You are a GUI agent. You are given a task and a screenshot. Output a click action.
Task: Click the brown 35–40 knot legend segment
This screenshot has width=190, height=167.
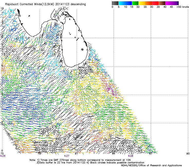162,3
